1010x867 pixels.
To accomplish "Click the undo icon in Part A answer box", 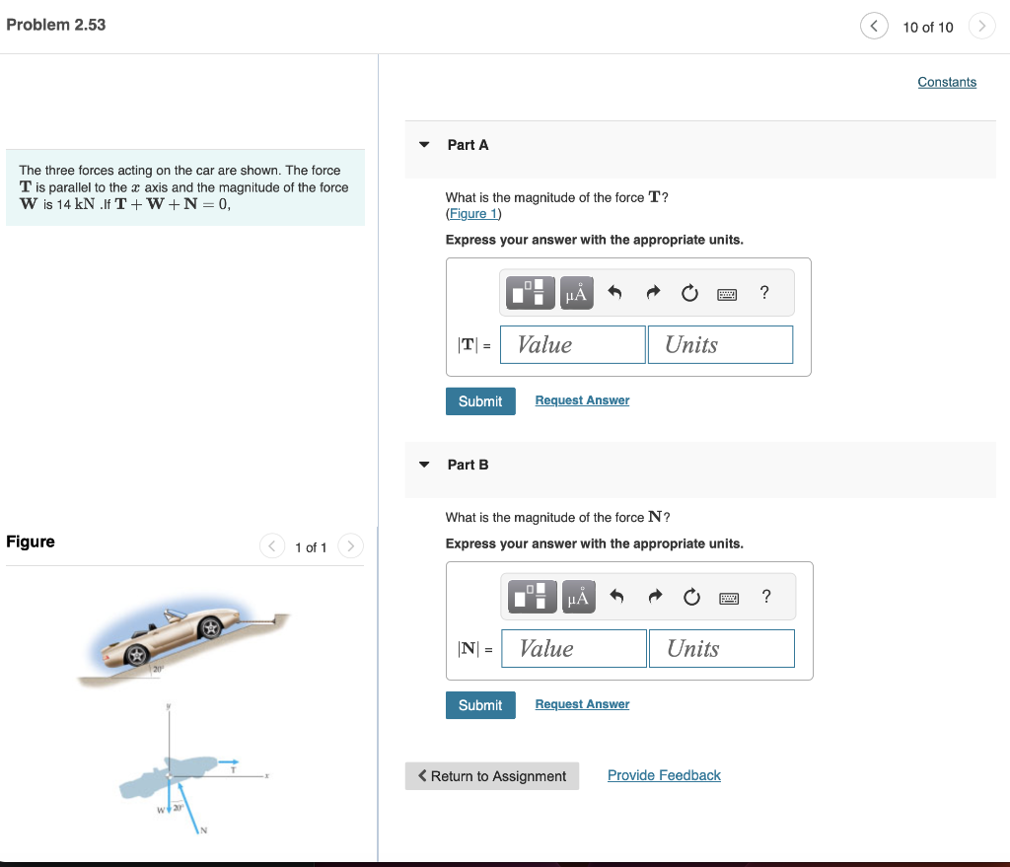I will (x=613, y=293).
